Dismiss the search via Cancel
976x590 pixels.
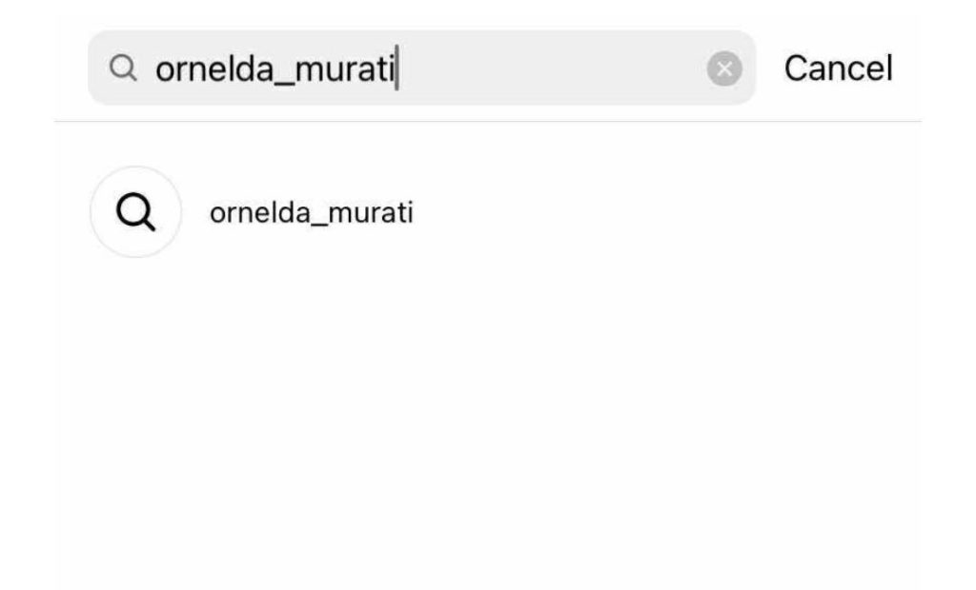click(838, 69)
